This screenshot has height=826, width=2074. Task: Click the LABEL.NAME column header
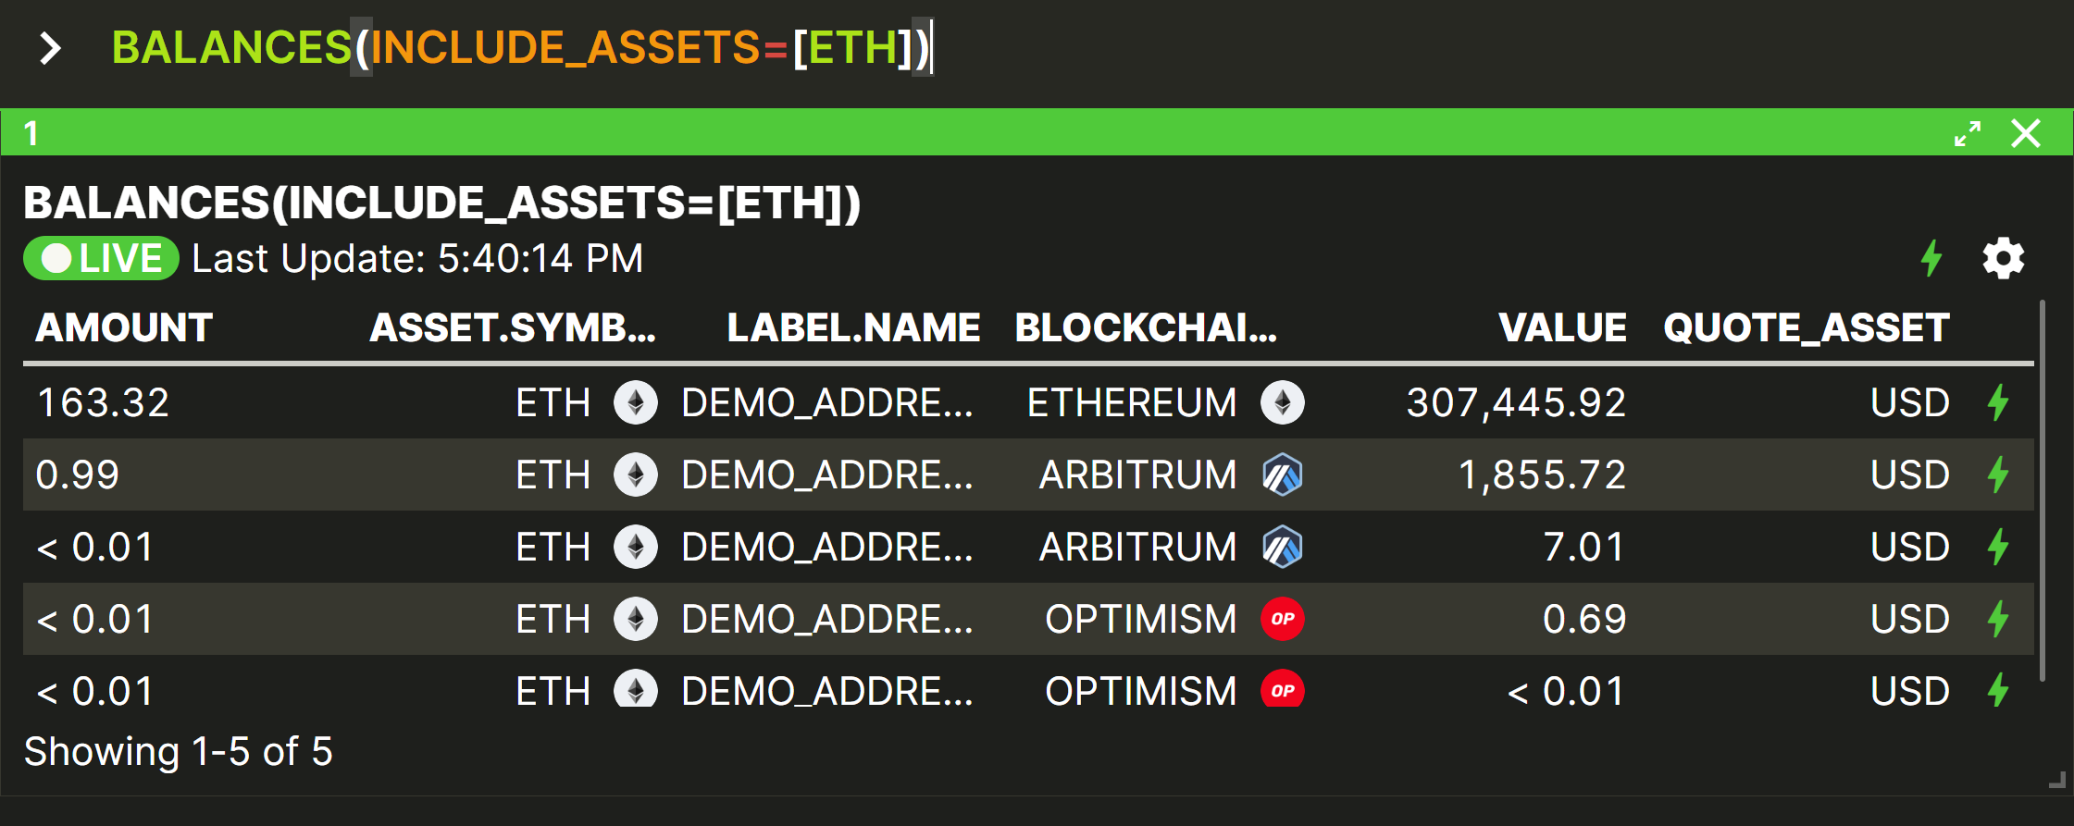pyautogui.click(x=853, y=327)
